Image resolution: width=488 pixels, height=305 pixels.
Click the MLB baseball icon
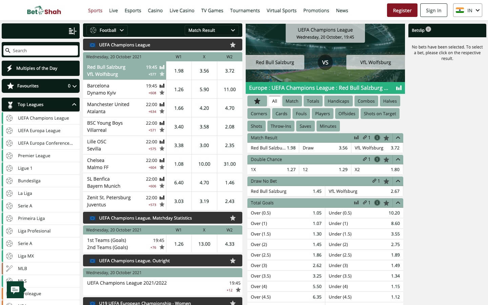coord(9,268)
